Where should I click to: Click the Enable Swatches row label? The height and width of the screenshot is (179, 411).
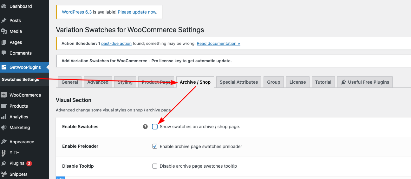80,127
